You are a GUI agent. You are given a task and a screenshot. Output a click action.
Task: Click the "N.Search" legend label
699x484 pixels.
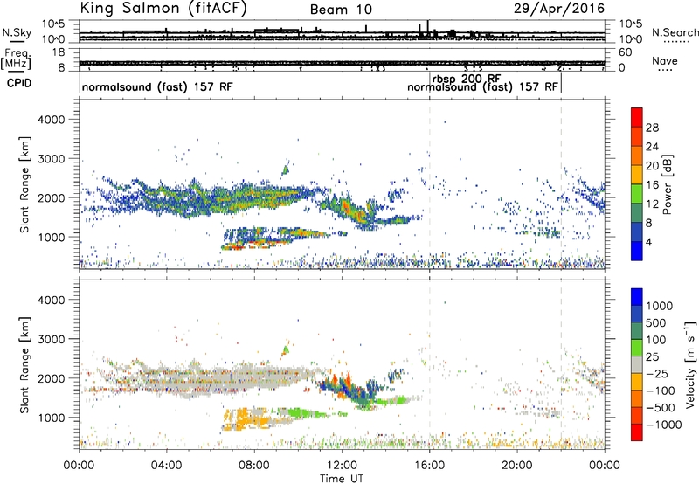point(675,32)
